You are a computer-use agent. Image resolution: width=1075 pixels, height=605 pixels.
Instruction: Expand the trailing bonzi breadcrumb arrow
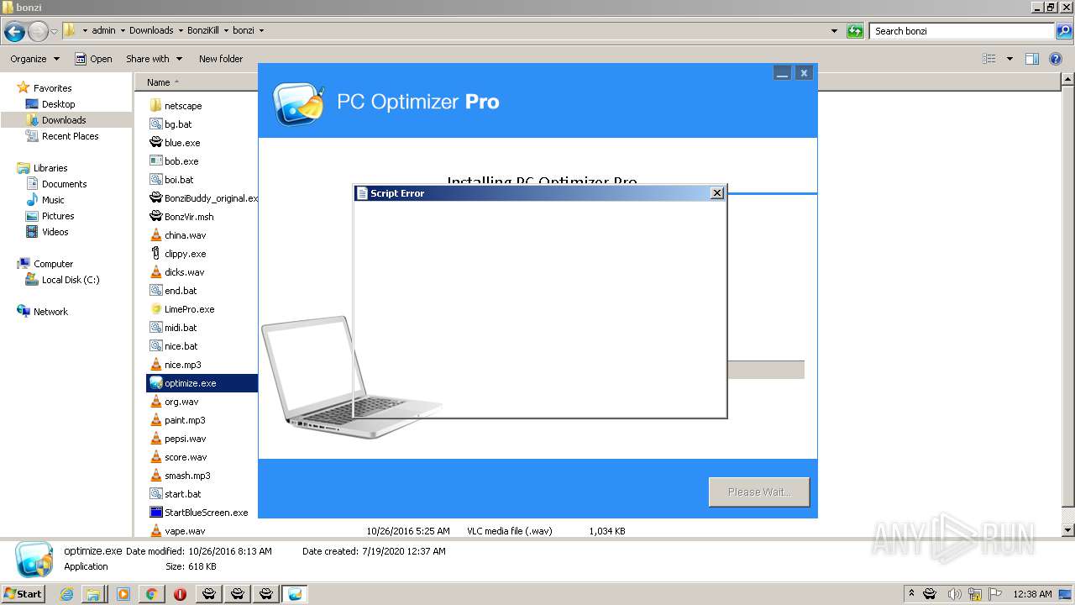261,30
